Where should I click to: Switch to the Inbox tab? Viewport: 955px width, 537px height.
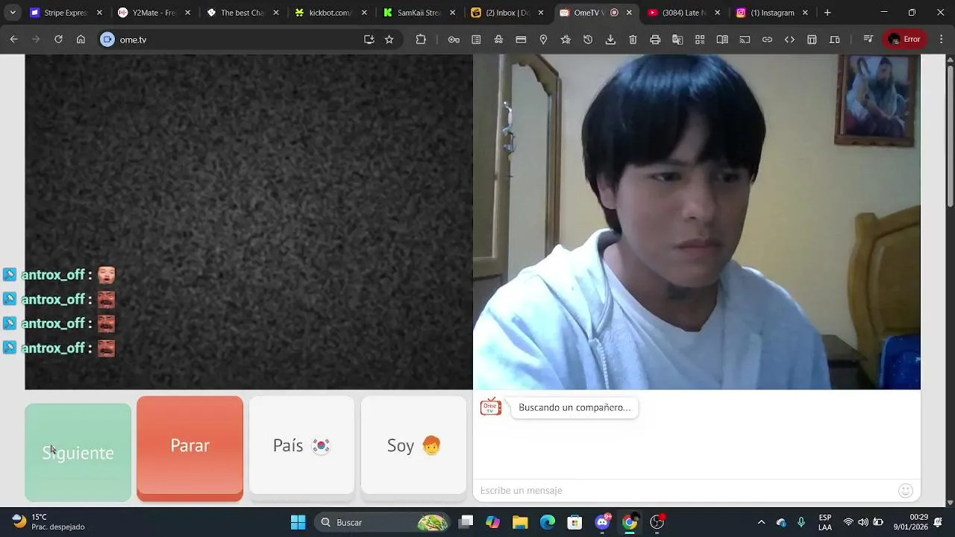[x=506, y=13]
